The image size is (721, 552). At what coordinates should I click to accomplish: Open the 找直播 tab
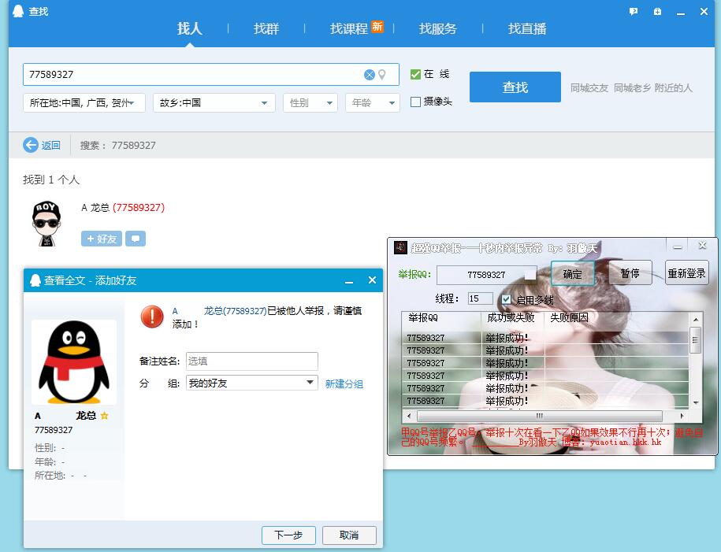click(x=527, y=28)
